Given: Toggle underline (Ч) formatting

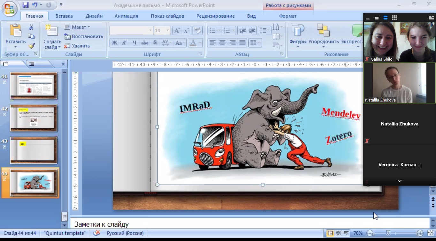Looking at the screenshot, I should coord(134,43).
